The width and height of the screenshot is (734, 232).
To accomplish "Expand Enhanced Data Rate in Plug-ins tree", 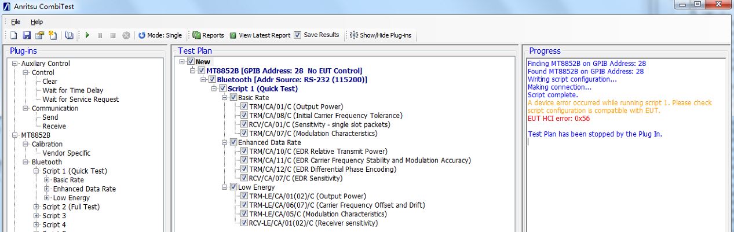I will (x=47, y=189).
